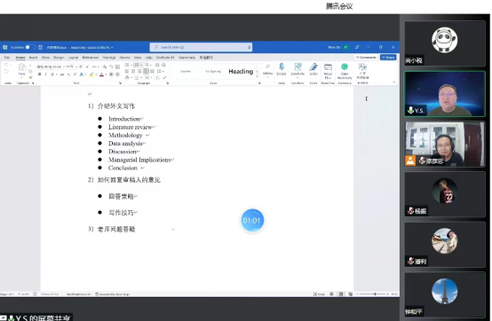Open the Comments button
492x321 pixels.
coord(366,58)
